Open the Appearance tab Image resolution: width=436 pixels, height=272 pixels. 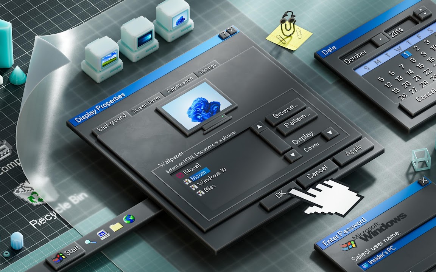tap(180, 85)
